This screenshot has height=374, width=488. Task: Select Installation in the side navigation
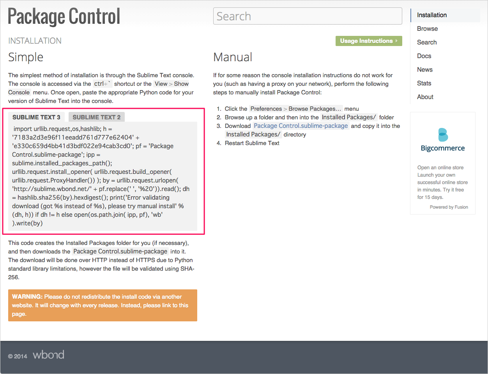click(432, 15)
